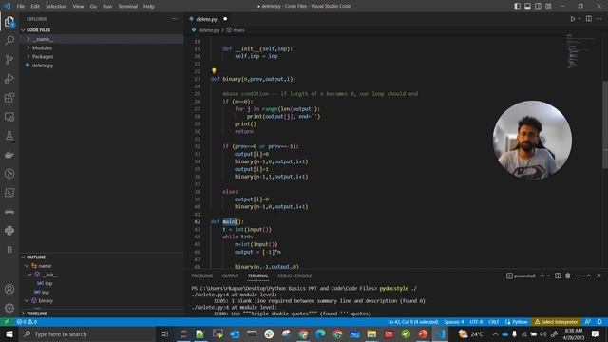608x342 pixels.
Task: Switch to the PROBLEMS panel tab
Action: (202, 275)
